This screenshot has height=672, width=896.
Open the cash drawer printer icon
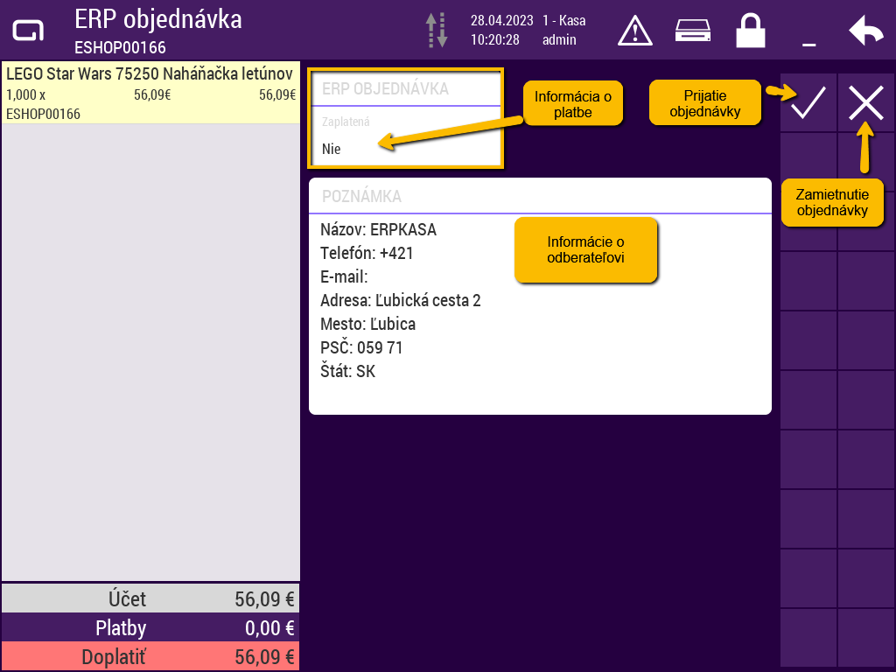[x=692, y=31]
